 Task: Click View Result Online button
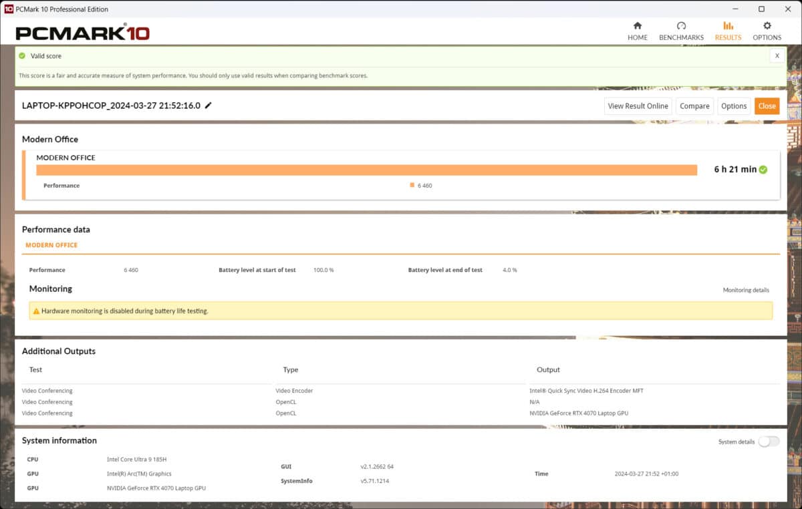(638, 106)
